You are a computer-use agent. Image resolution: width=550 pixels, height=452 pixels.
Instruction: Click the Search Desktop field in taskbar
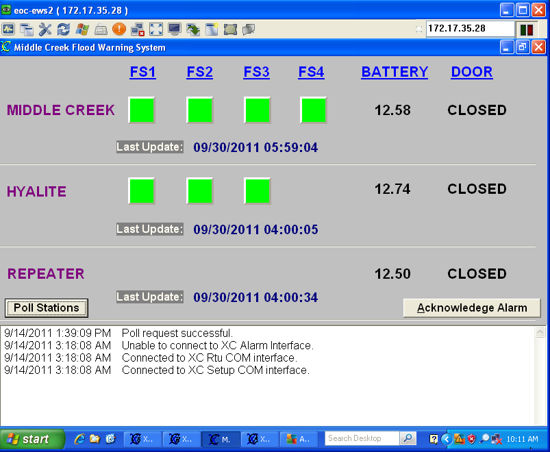click(x=362, y=438)
